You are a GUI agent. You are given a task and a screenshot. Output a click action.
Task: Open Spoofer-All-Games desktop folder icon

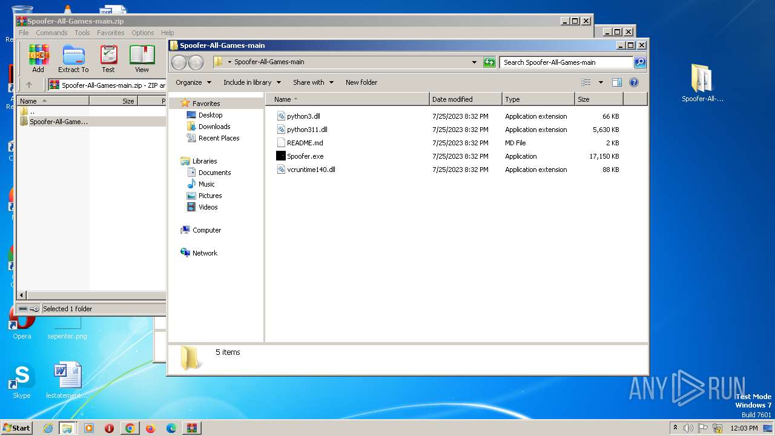point(702,84)
